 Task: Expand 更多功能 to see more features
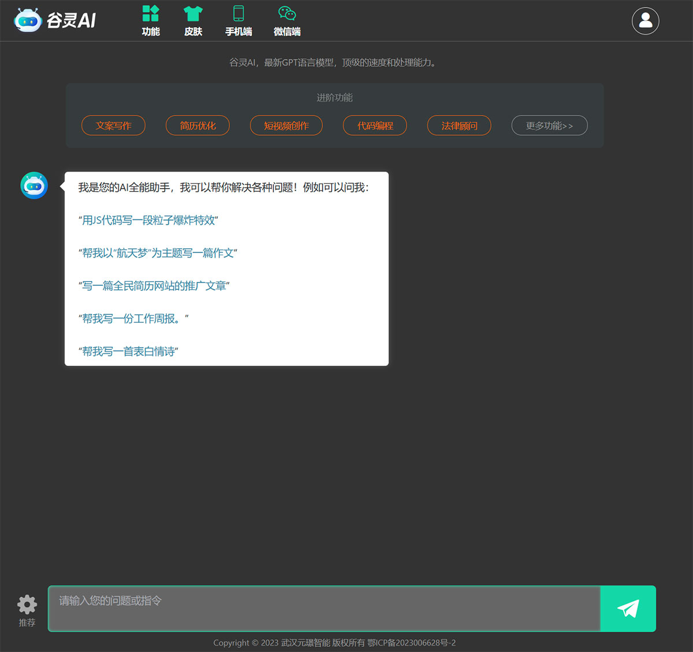(549, 125)
